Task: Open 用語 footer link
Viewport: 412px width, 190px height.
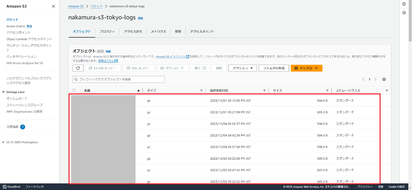Action: [381, 187]
